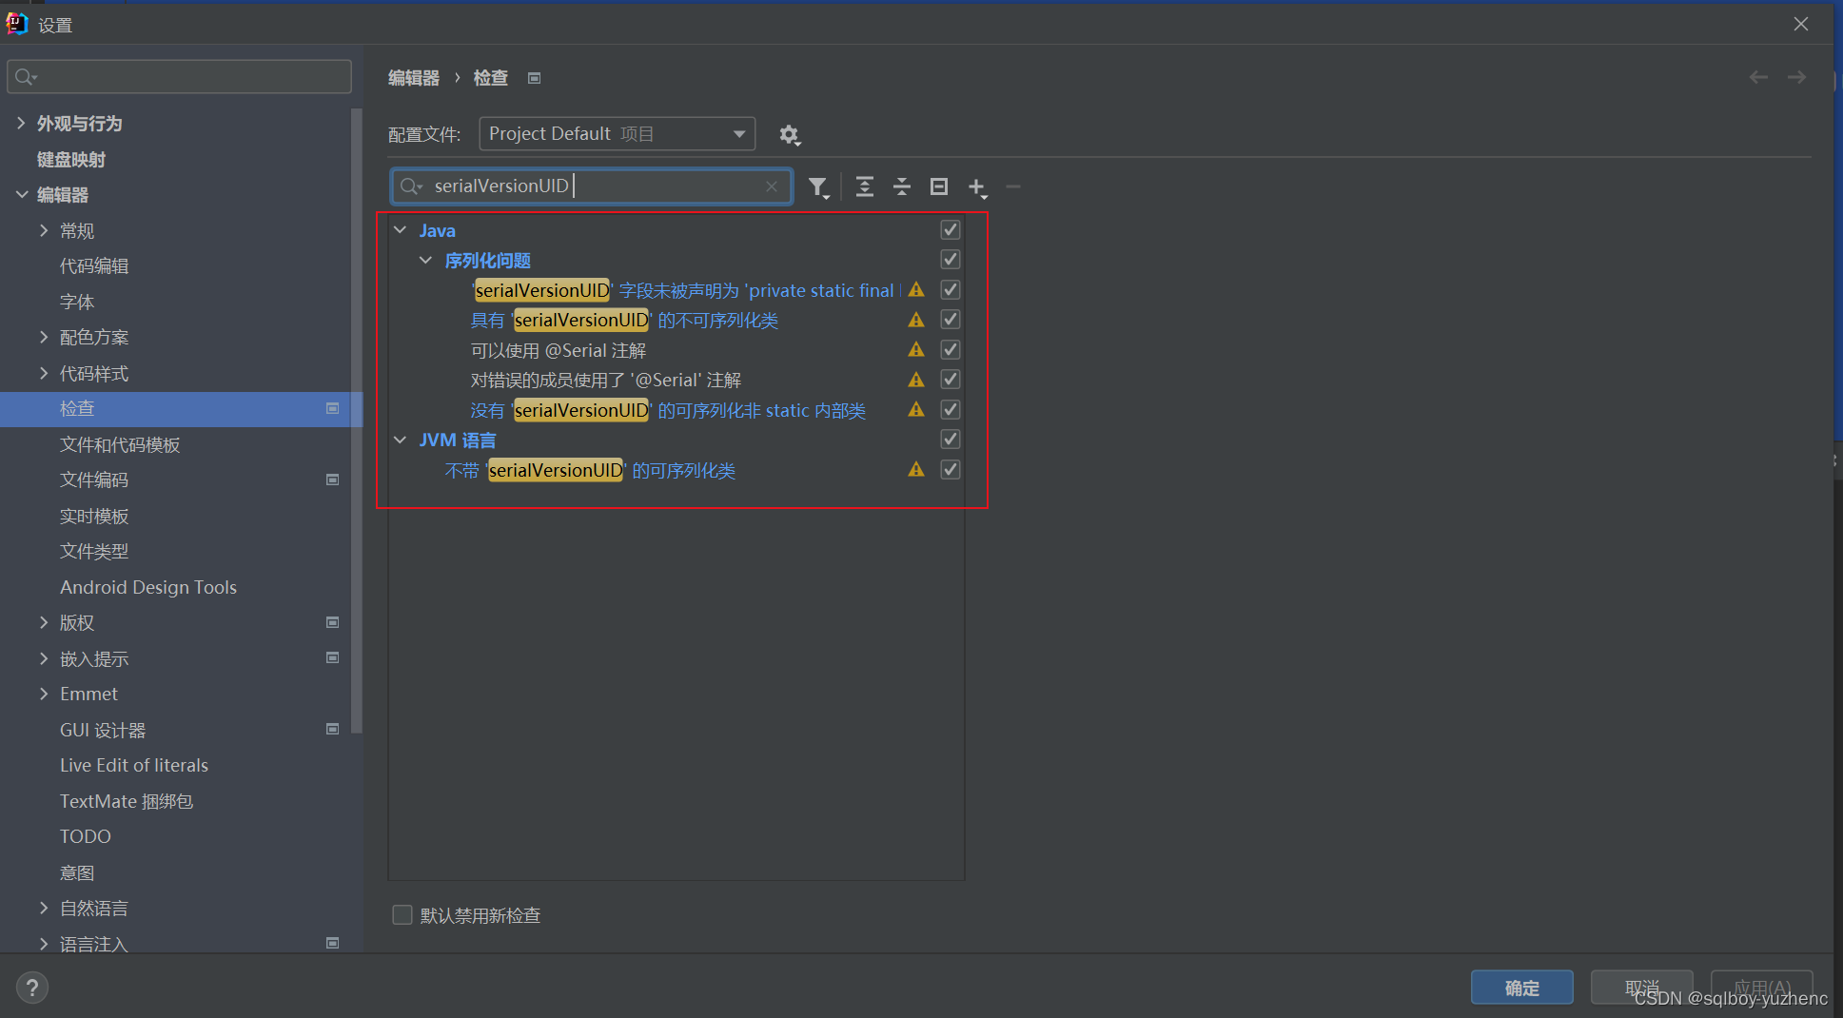The image size is (1843, 1018).
Task: Click the 编辑器 breadcrumb link
Action: point(414,78)
